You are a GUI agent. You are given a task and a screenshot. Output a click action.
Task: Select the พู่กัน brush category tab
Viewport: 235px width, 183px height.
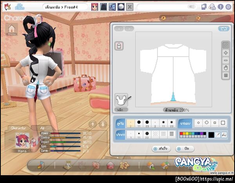coord(120,123)
